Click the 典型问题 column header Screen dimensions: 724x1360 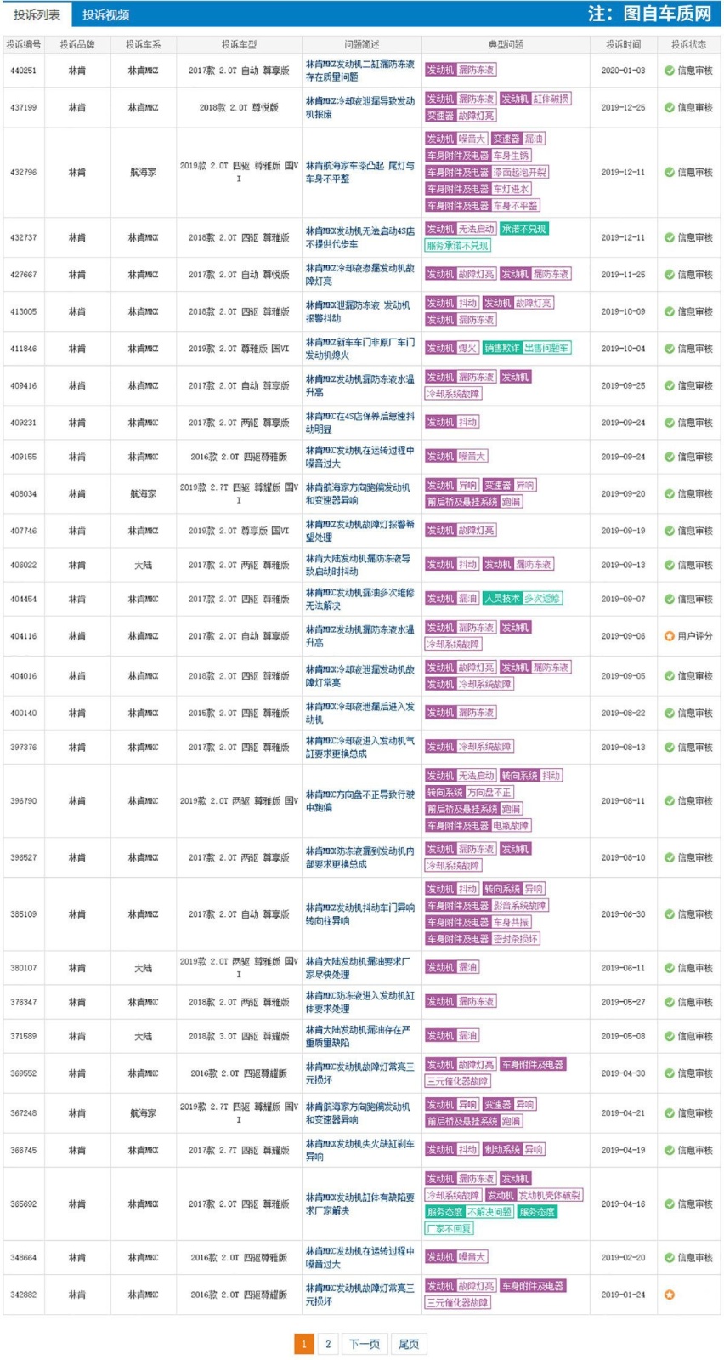(x=506, y=45)
